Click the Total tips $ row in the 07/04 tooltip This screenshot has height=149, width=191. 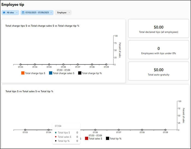tap(66, 133)
